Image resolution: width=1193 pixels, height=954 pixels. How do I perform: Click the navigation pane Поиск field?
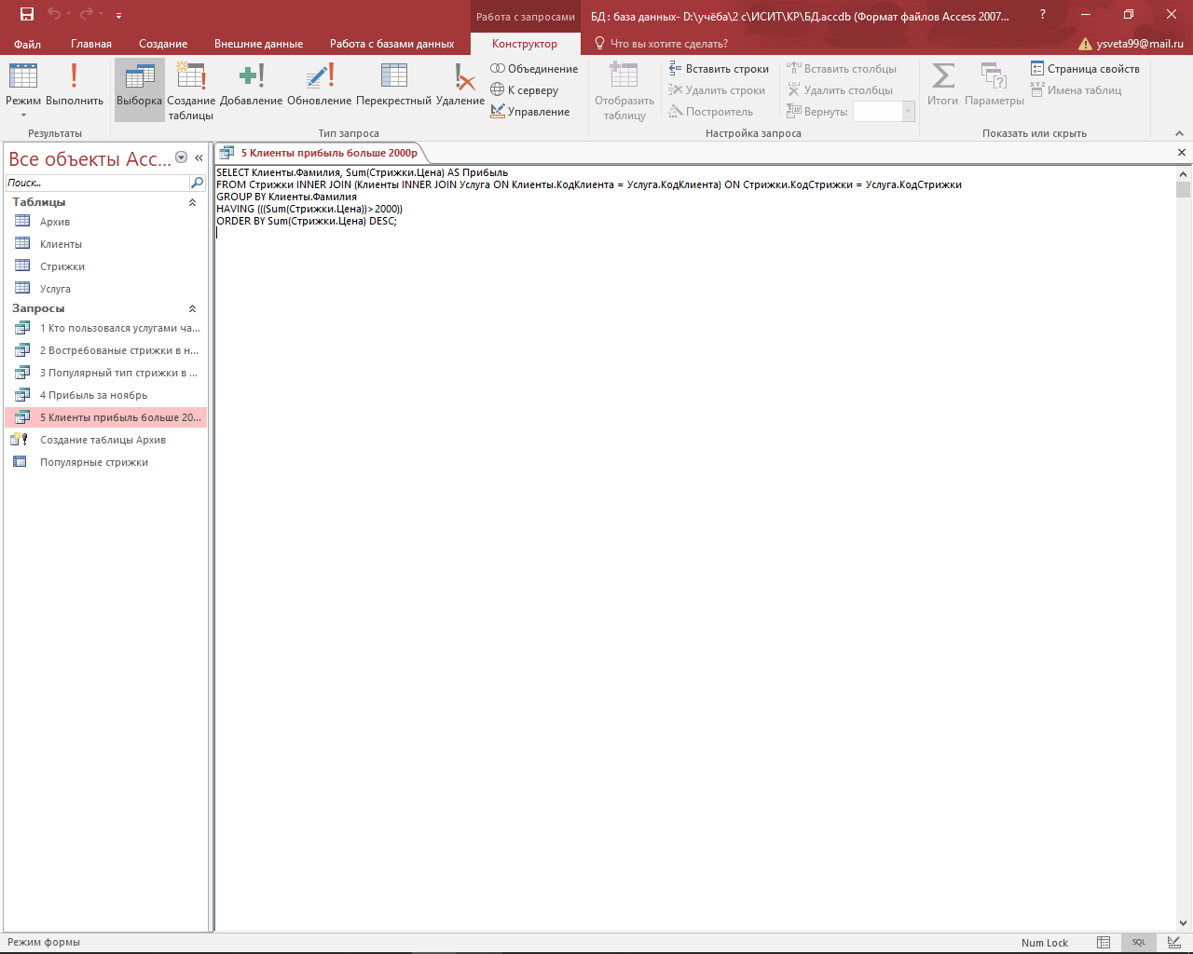click(x=98, y=183)
